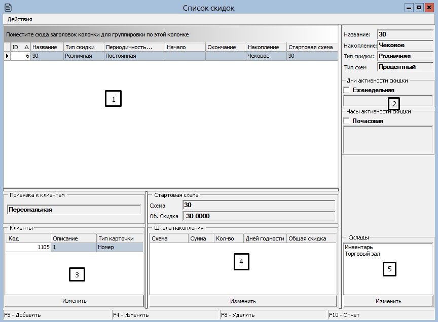Select client row with code 1105
438x322 pixels.
74,247
